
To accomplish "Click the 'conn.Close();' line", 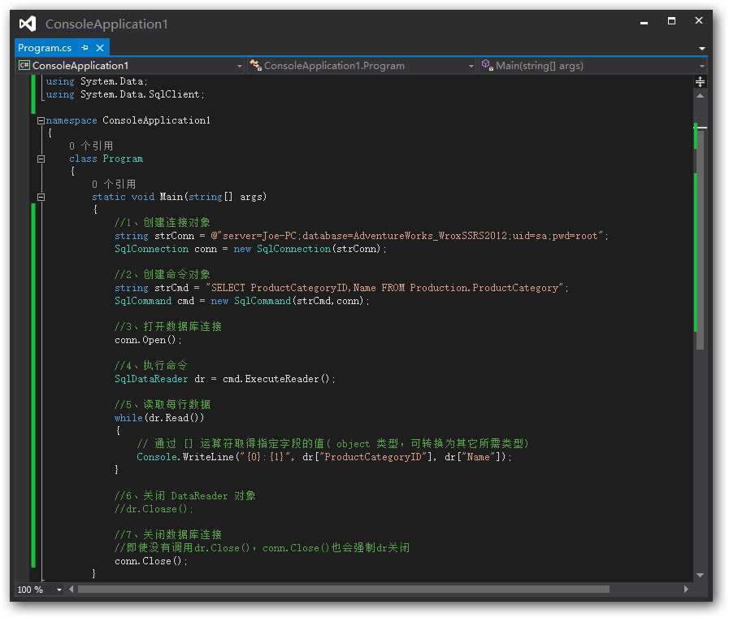I will (x=151, y=561).
